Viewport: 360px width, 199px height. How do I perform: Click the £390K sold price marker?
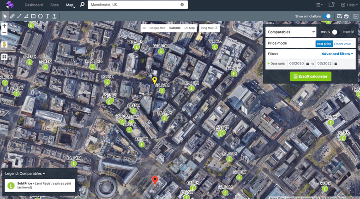click(107, 82)
